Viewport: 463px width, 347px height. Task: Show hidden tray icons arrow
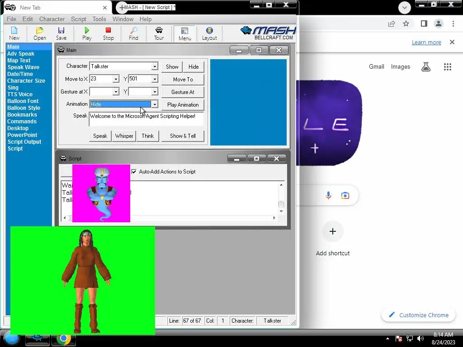pos(387,338)
